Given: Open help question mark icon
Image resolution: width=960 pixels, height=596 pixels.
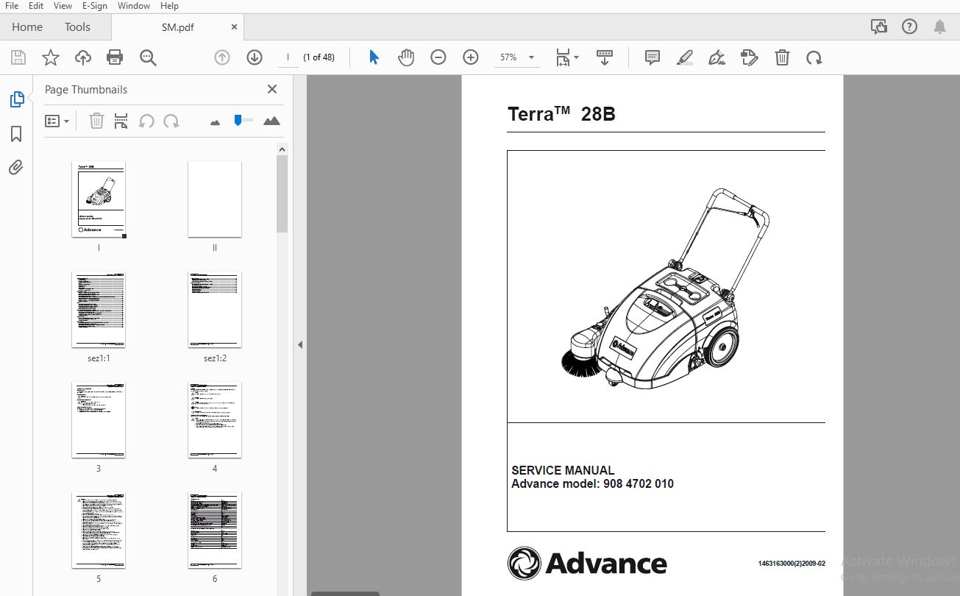Looking at the screenshot, I should [x=910, y=27].
